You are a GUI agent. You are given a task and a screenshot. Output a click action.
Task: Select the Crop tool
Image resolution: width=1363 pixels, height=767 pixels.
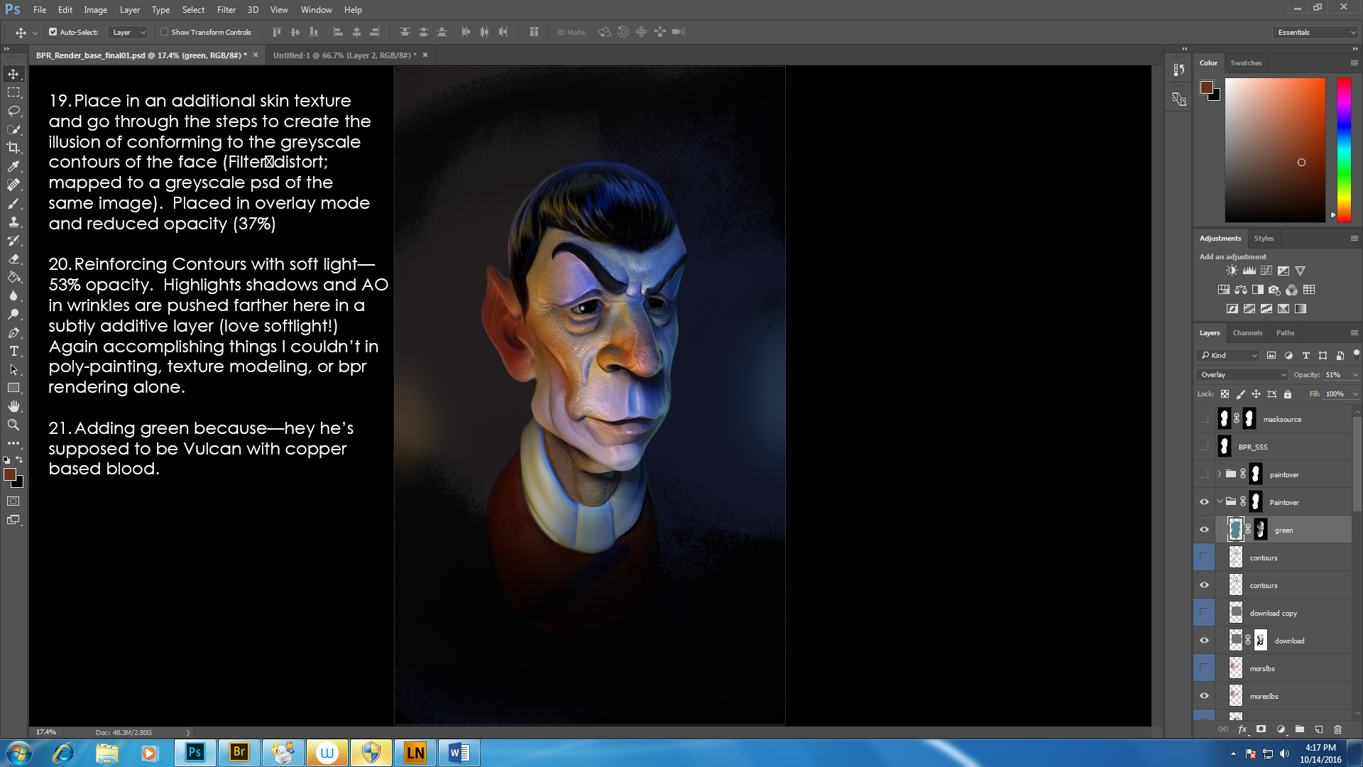tap(13, 148)
